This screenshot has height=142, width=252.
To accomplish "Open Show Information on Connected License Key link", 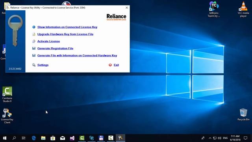I will pos(67,27).
